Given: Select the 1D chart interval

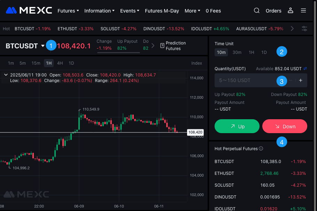Looking at the screenshot, I should [71, 63].
